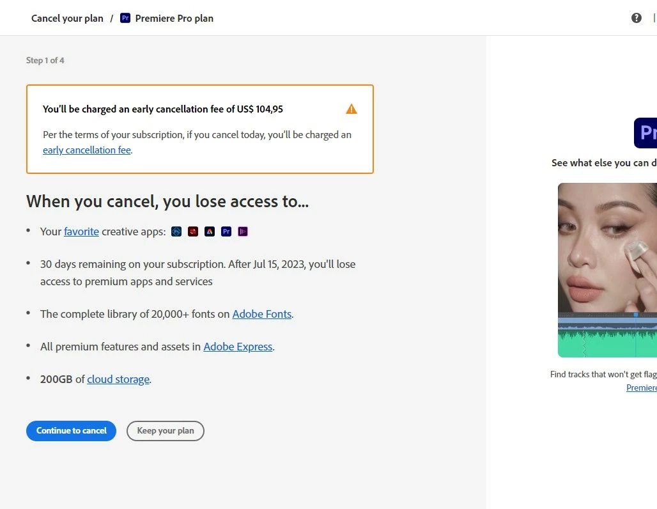This screenshot has height=509, width=657.
Task: Click the woman's face video thumbnail
Action: coord(607,247)
